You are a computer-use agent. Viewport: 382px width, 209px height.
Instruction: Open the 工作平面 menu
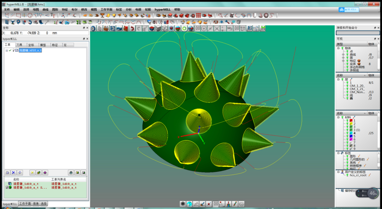tap(106, 10)
